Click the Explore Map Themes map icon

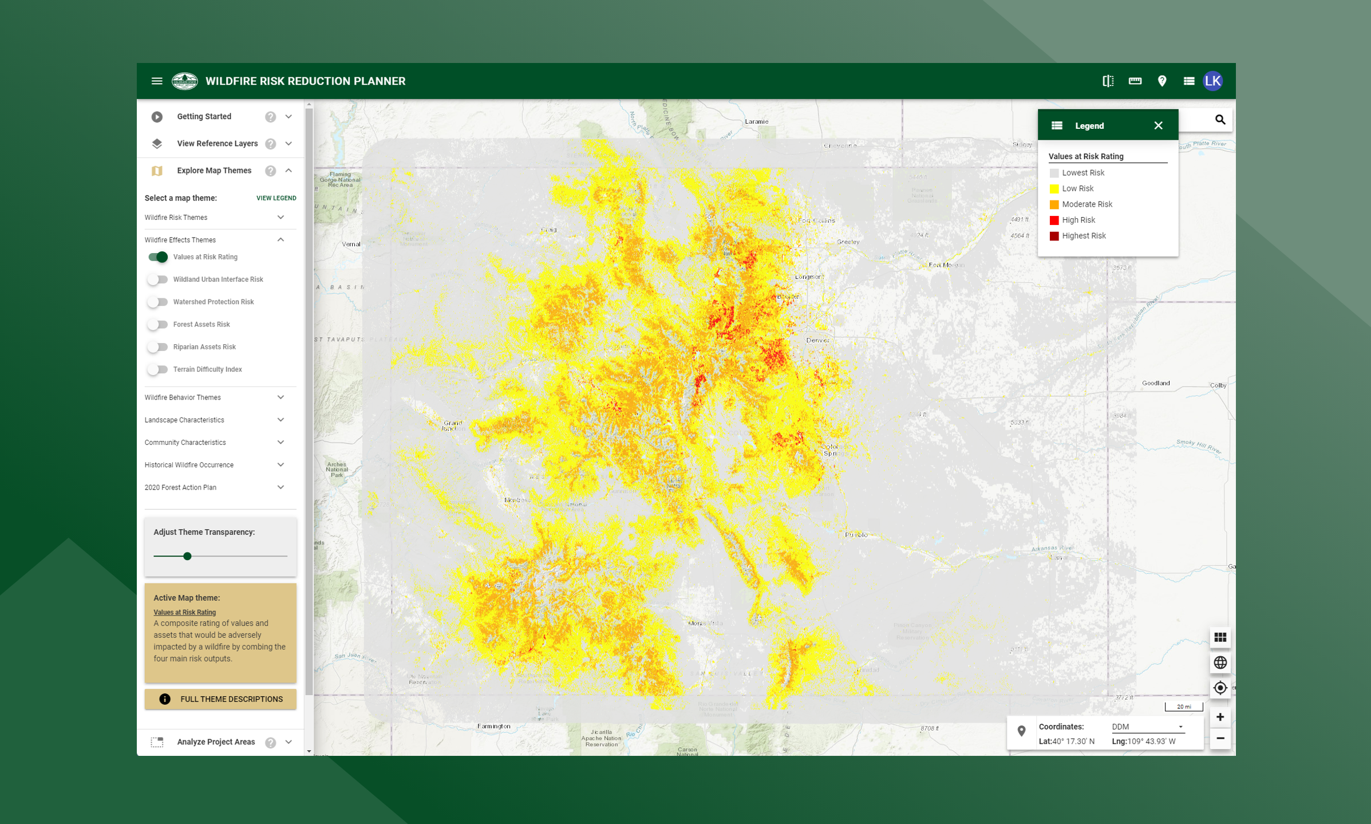click(x=157, y=171)
